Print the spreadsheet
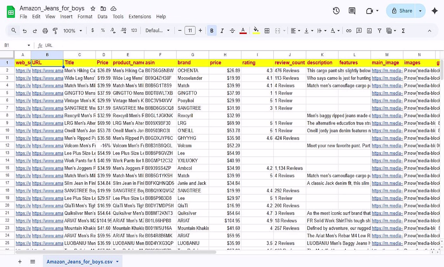Screen dimensions: 444x267 click(x=45, y=31)
